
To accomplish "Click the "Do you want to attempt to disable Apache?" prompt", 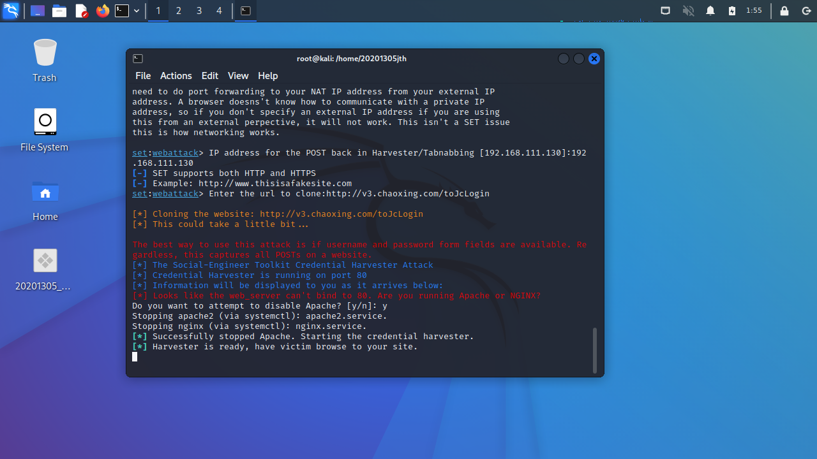I will tap(260, 306).
